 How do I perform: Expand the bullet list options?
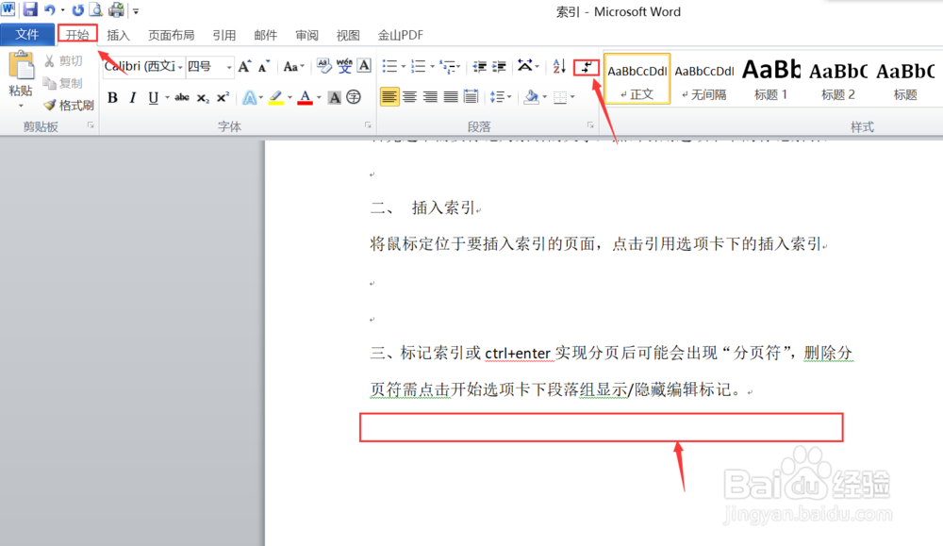(403, 66)
